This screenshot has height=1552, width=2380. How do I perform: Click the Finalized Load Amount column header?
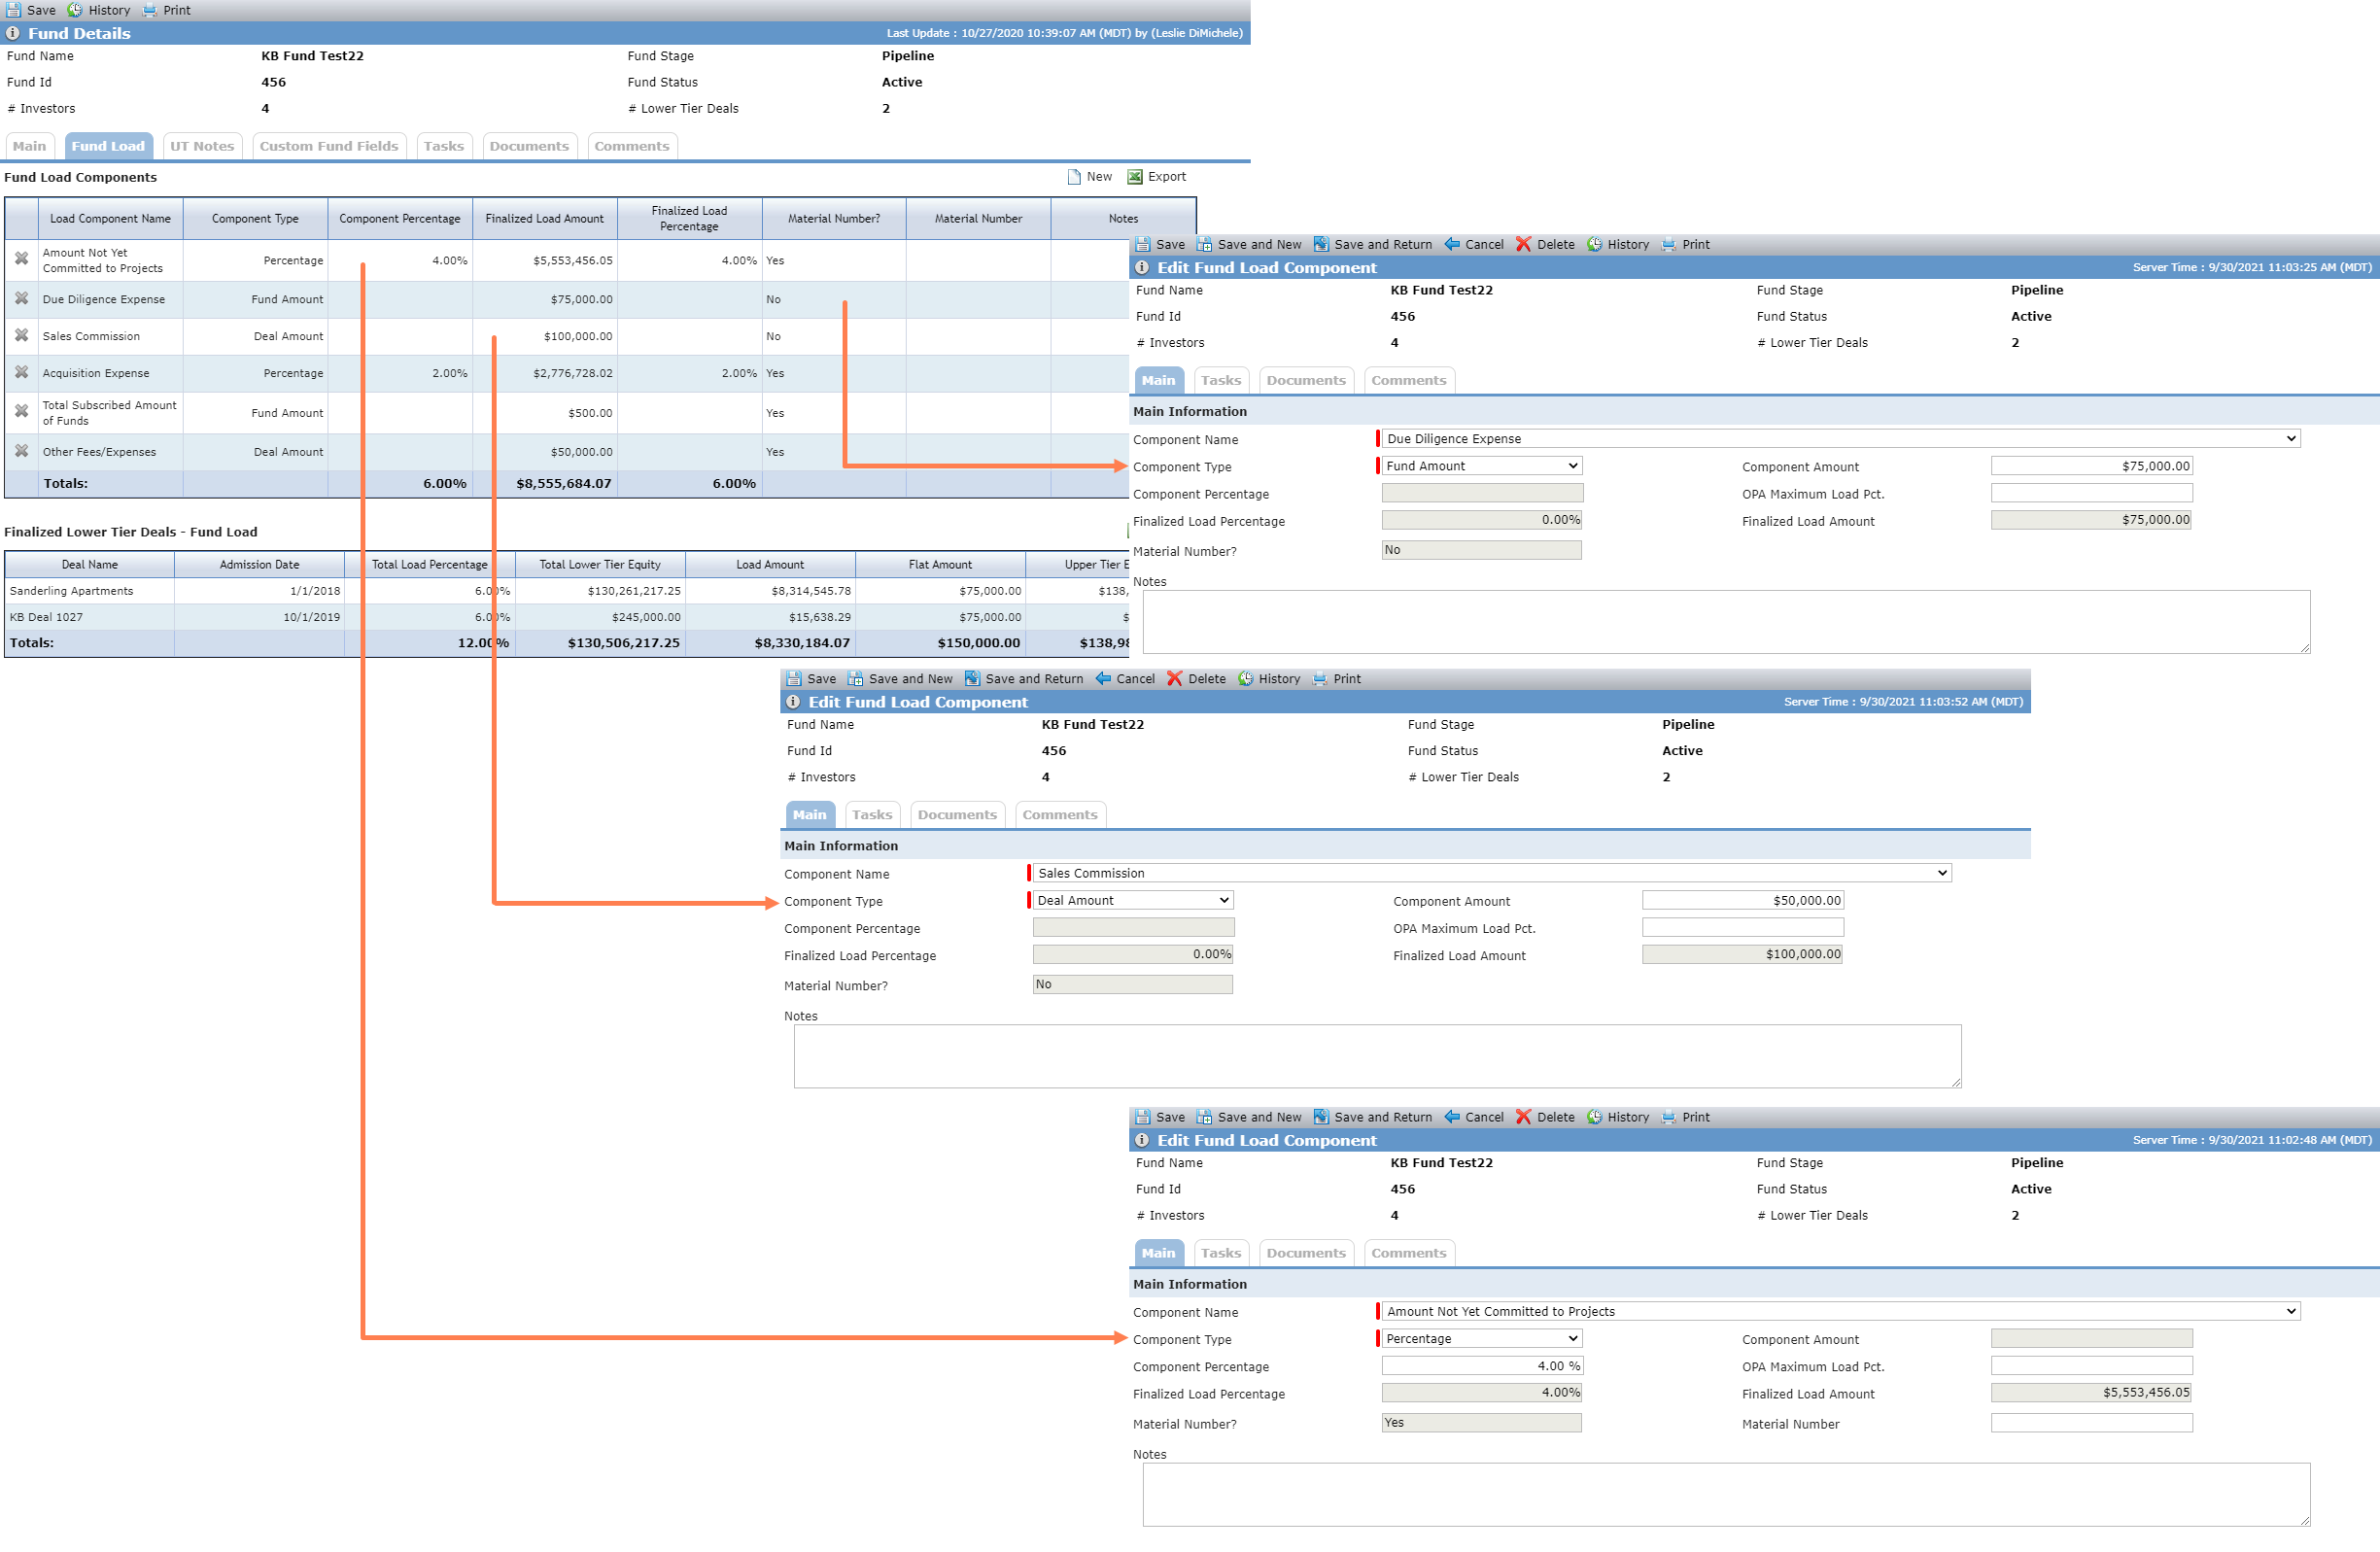[x=544, y=218]
